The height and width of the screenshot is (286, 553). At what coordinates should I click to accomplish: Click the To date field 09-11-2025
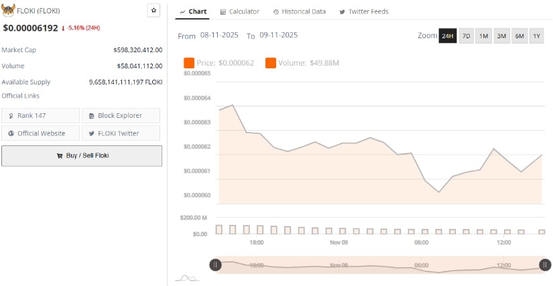click(278, 35)
